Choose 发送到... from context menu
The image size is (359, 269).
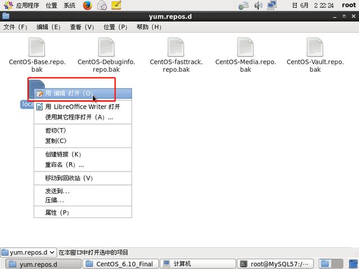[83, 191]
